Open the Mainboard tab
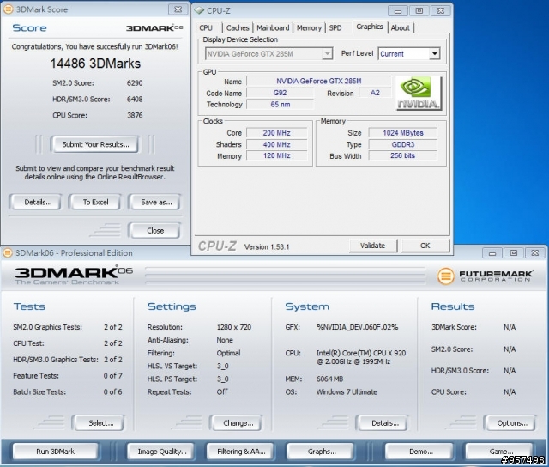Image resolution: width=549 pixels, height=467 pixels. tap(273, 27)
